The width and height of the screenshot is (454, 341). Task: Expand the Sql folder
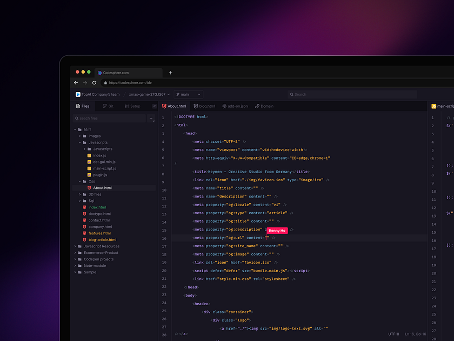pyautogui.click(x=80, y=201)
